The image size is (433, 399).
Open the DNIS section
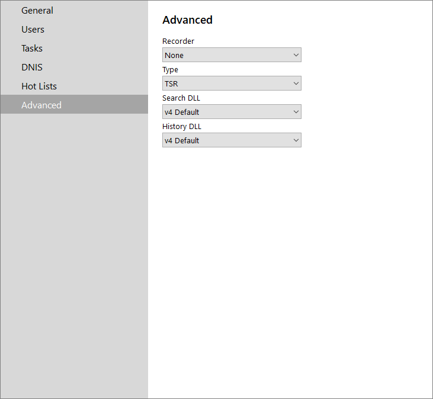click(74, 67)
